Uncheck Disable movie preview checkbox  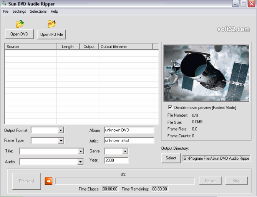[x=170, y=107]
